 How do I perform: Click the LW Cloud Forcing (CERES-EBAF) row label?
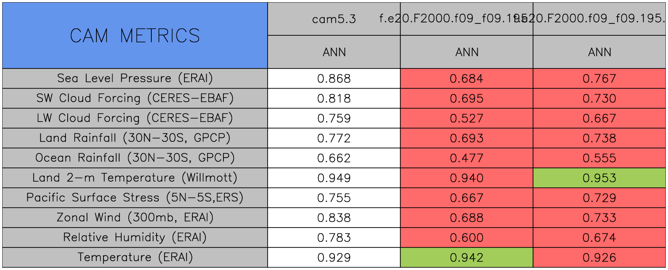(x=135, y=118)
